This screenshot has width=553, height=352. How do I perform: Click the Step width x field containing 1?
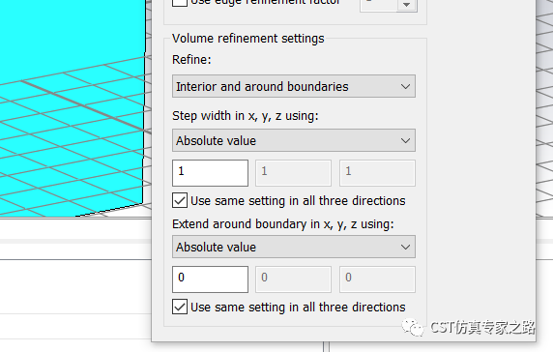tap(210, 173)
